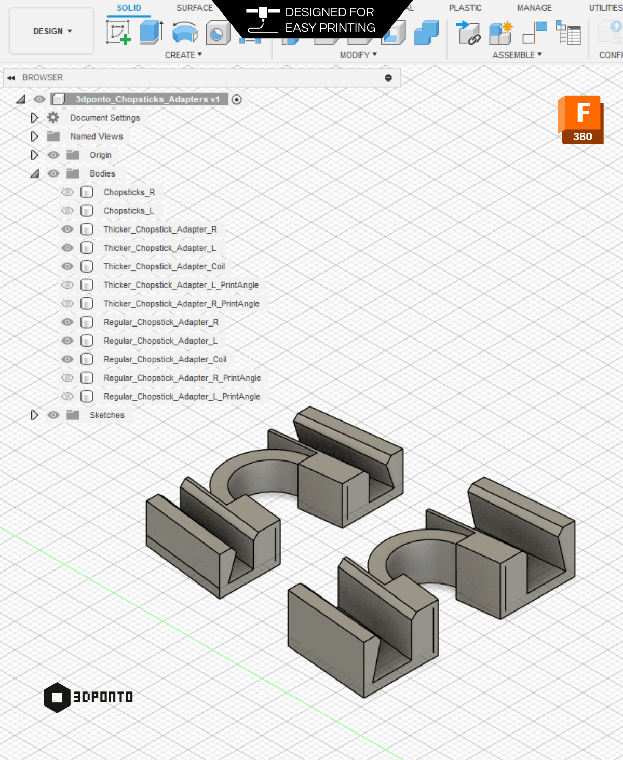Show the hidden Chopsticks_R body
Image resolution: width=623 pixels, height=760 pixels.
(67, 192)
